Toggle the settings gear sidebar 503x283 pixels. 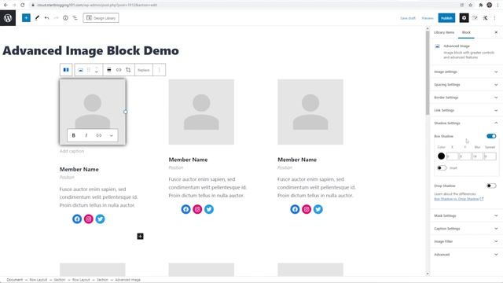click(464, 18)
